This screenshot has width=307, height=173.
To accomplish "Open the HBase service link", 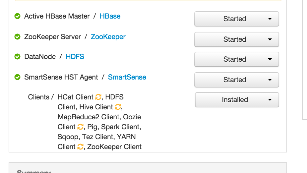I will pyautogui.click(x=110, y=16).
